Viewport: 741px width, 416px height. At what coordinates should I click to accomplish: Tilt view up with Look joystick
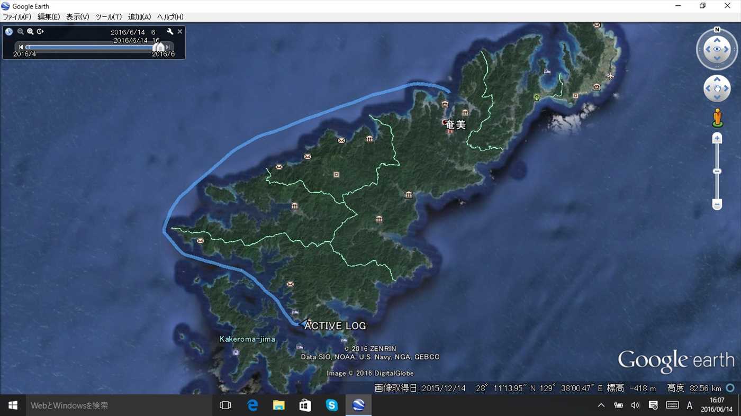(717, 40)
